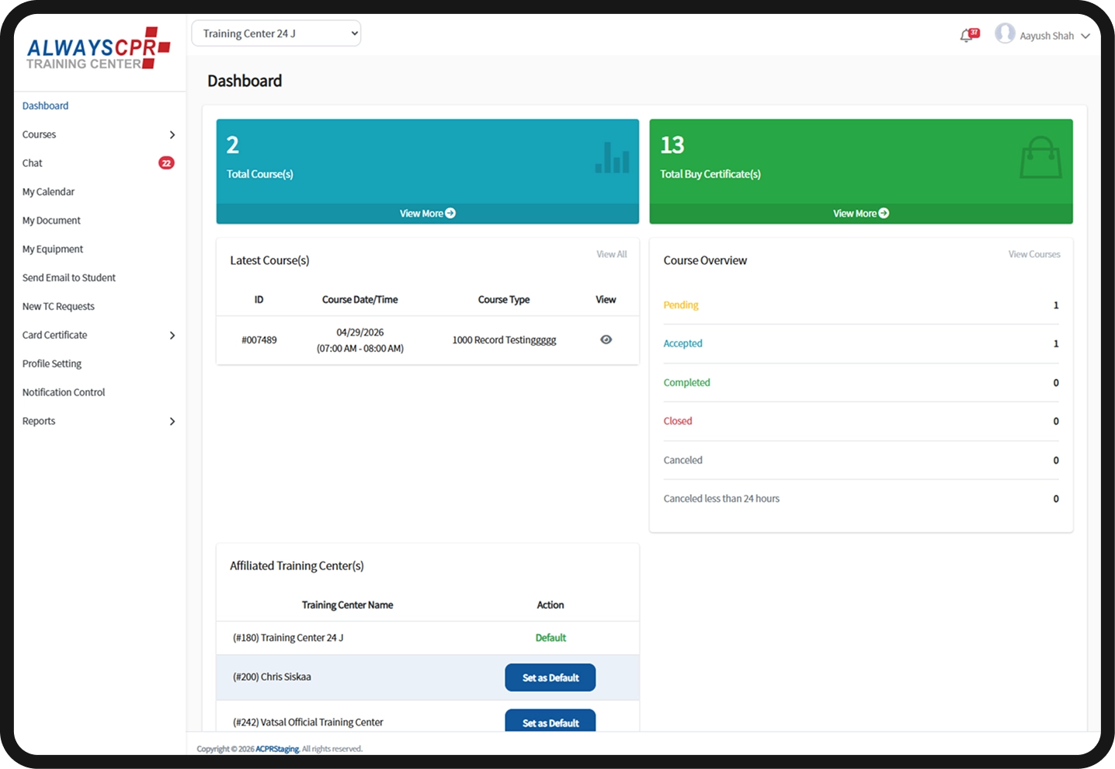
Task: Click the View Courses link in Course Overview
Action: point(1033,254)
